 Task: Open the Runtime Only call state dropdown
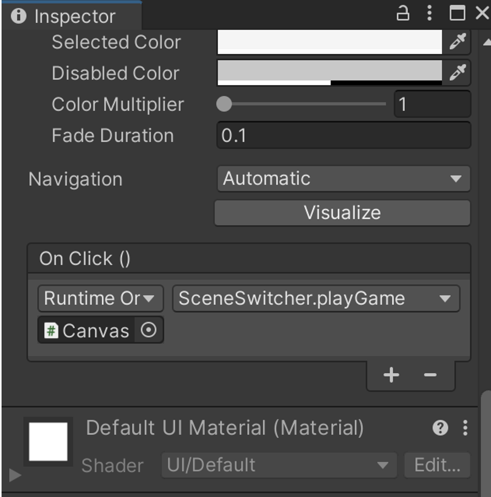(x=100, y=299)
